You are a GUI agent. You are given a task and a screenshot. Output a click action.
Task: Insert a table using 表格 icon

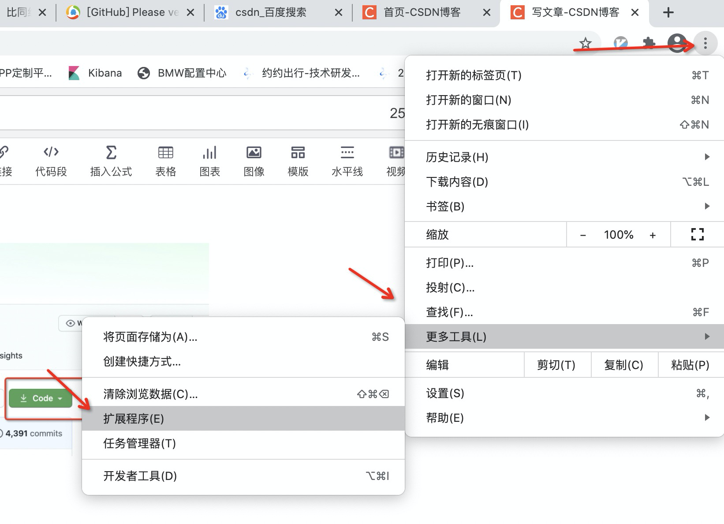tap(165, 161)
